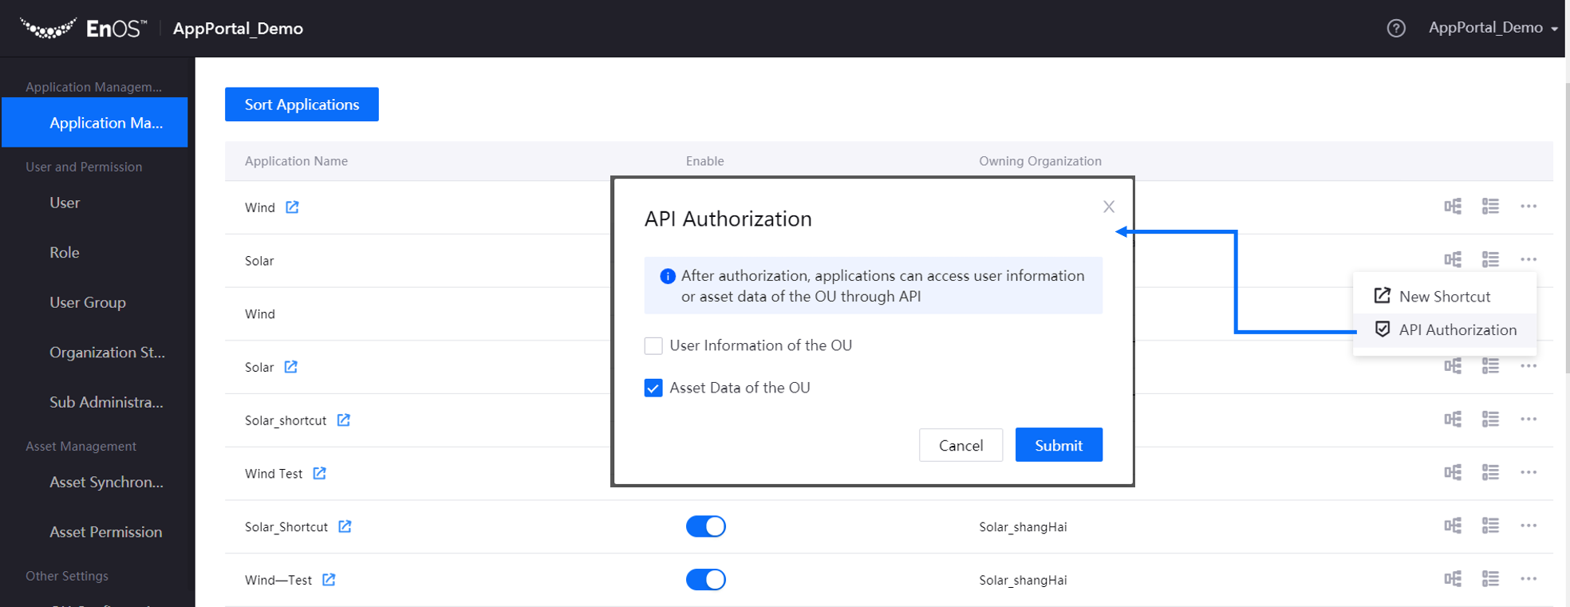1570x607 pixels.
Task: Click the list icon in Solar_Shortcut row
Action: [x=1489, y=526]
